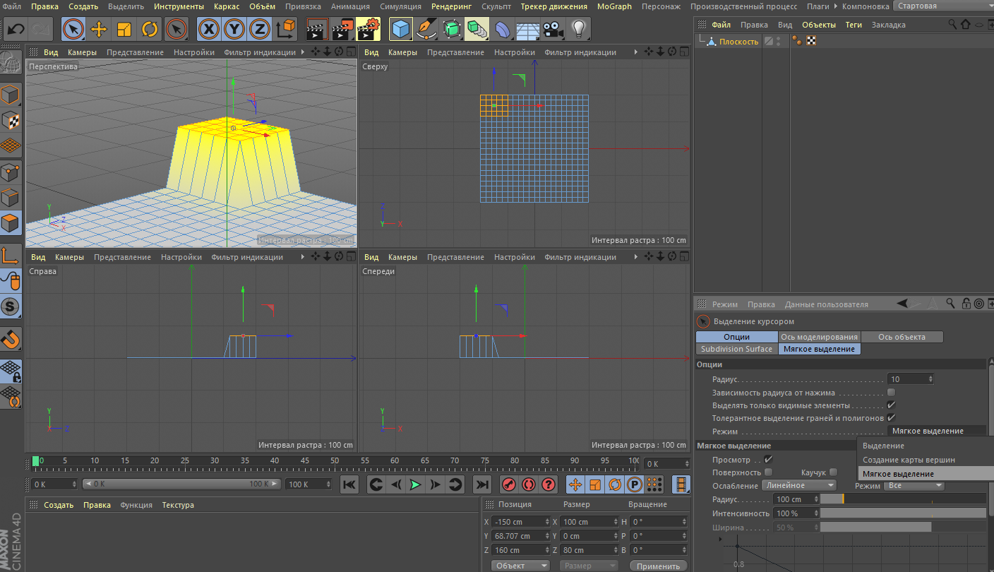The image size is (994, 572).
Task: Toggle position keyframe recording icon
Action: tap(575, 484)
